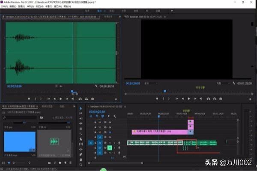
Task: Open the Source monitor panel menu
Action: [x=99, y=17]
